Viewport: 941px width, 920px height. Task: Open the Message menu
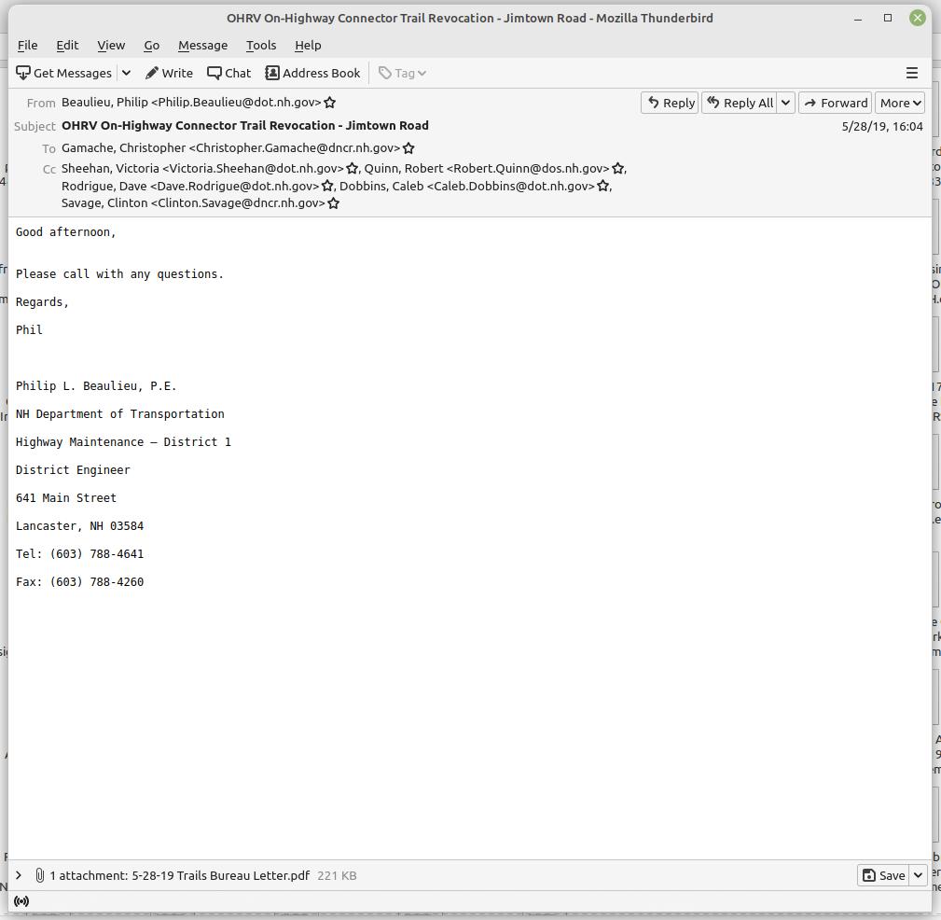pyautogui.click(x=202, y=45)
